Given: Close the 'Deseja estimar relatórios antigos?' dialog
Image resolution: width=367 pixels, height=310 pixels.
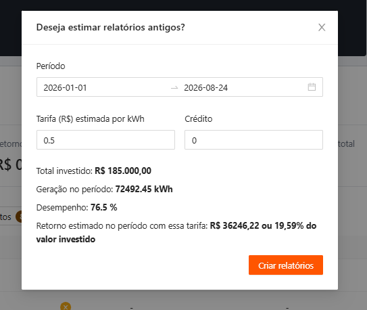Looking at the screenshot, I should 322,28.
